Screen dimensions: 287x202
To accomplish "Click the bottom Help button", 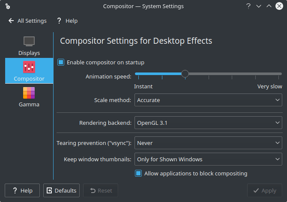I will pos(22,190).
